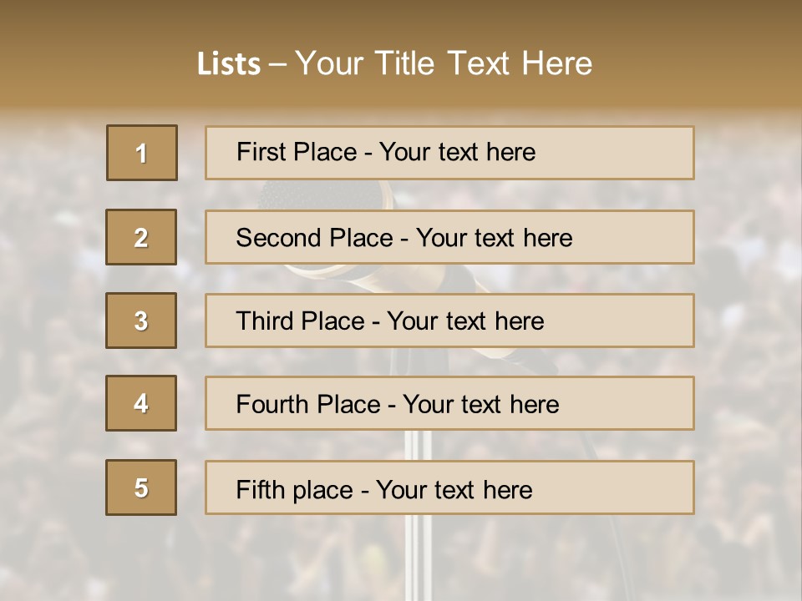Click the 'Fifth place - Your text here' box

coord(449,487)
